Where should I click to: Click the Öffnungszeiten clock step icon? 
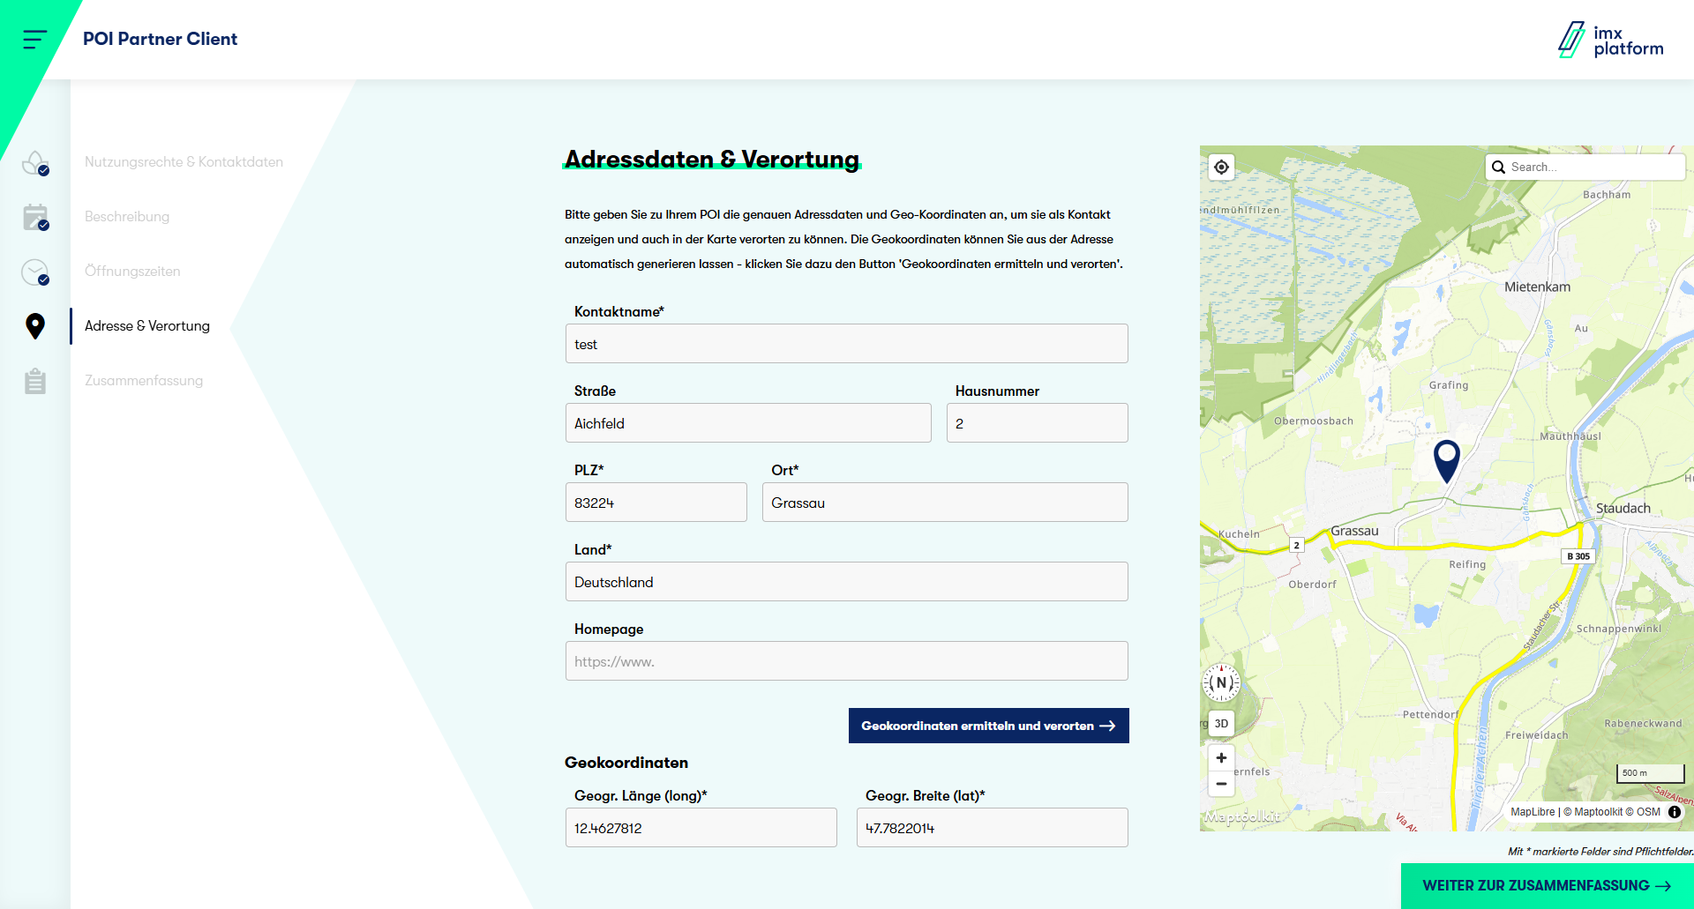[35, 272]
